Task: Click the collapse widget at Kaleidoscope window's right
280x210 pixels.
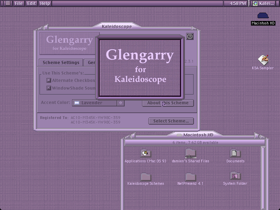Action: click(194, 28)
